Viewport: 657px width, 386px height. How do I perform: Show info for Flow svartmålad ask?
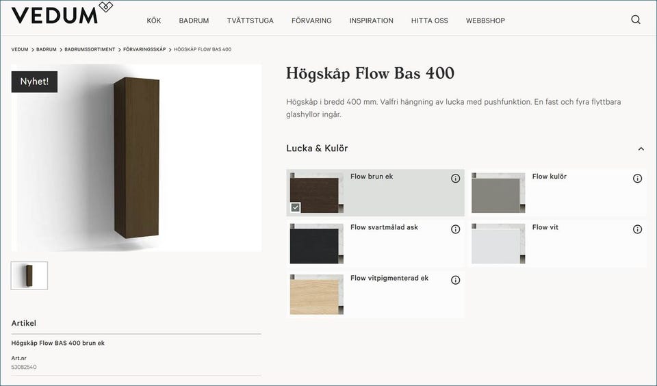click(456, 229)
